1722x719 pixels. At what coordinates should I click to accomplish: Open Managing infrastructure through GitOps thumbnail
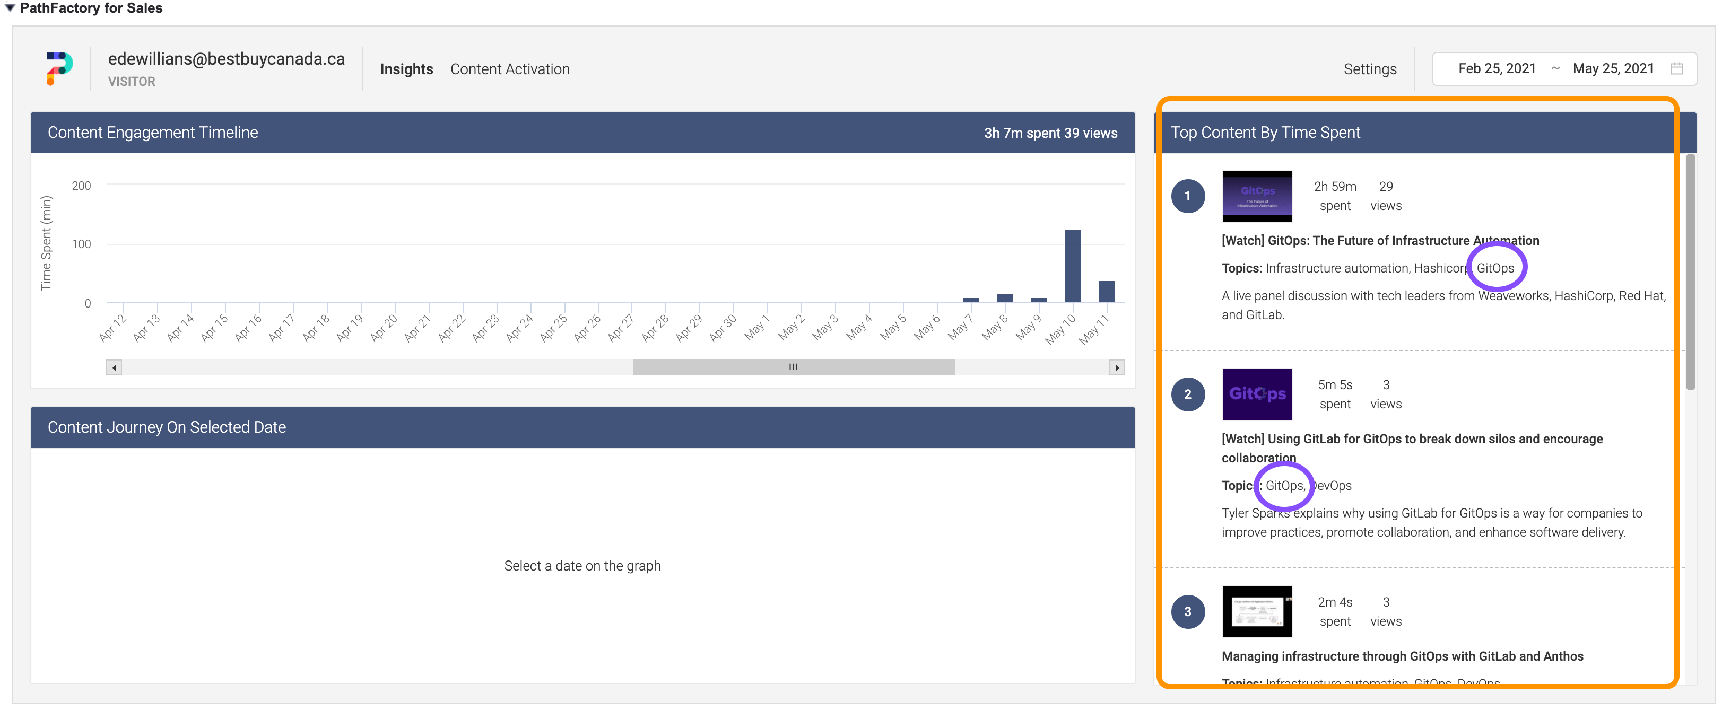point(1257,611)
